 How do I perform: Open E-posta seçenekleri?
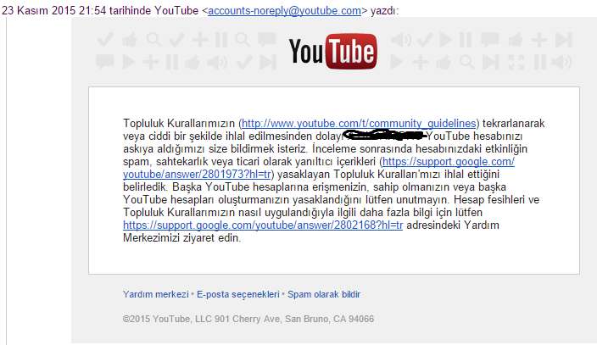tap(238, 294)
